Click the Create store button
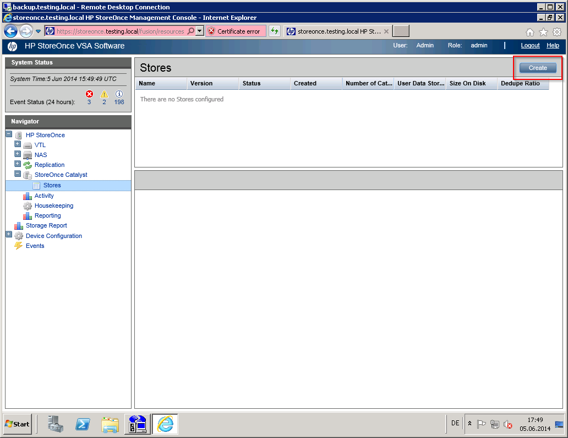The image size is (568, 438). click(538, 68)
